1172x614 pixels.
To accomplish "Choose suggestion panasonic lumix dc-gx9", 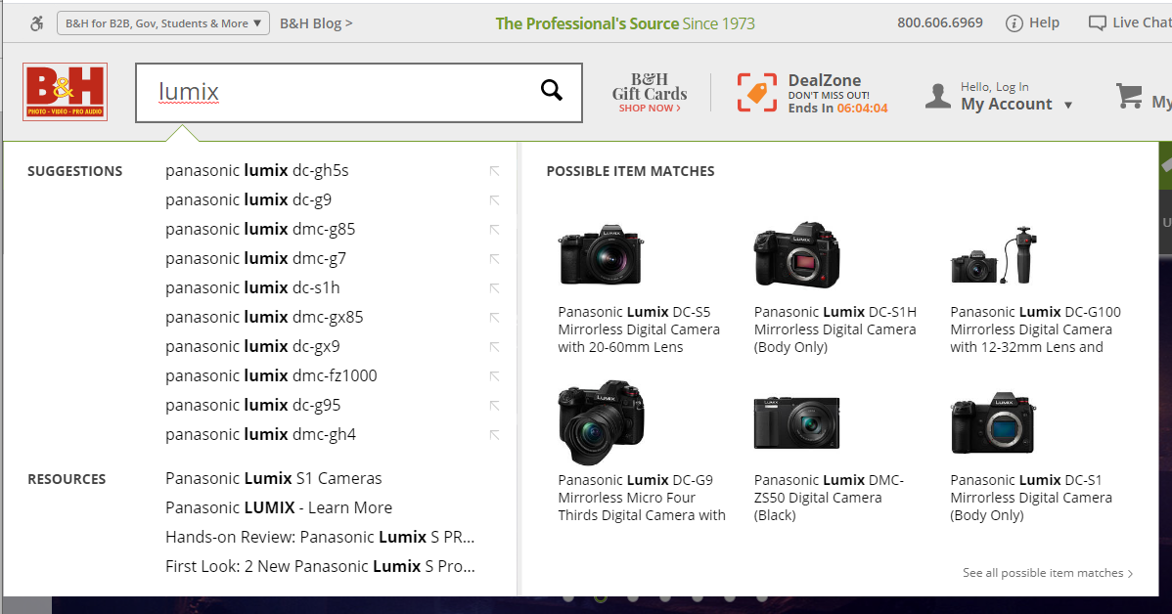I will (x=252, y=346).
